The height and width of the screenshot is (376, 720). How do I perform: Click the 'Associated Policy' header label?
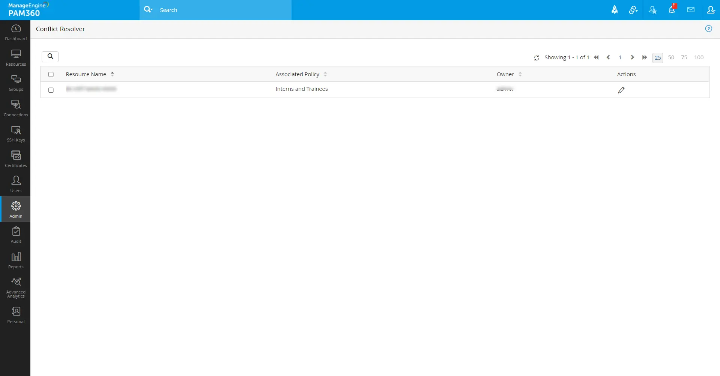click(297, 74)
